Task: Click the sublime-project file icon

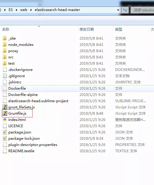Action: (x=5, y=101)
